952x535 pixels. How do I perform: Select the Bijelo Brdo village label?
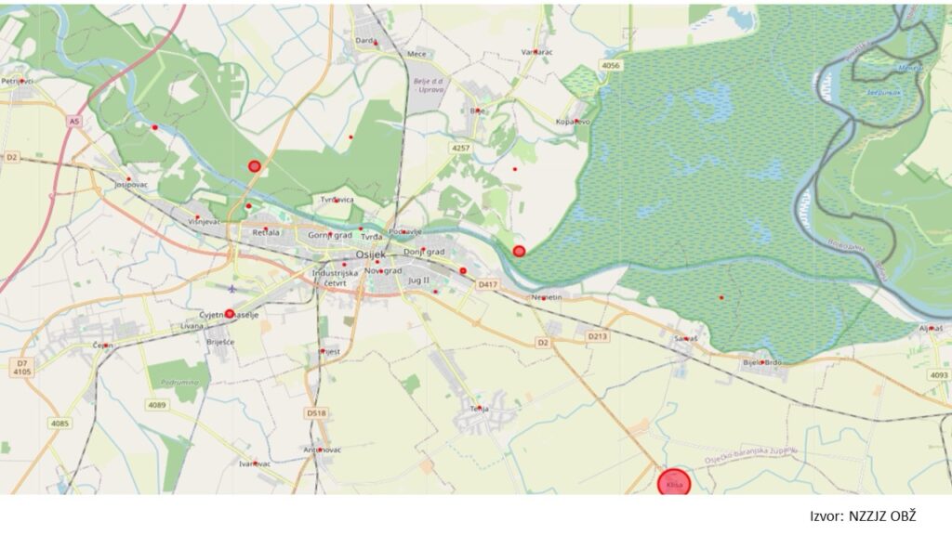click(762, 362)
